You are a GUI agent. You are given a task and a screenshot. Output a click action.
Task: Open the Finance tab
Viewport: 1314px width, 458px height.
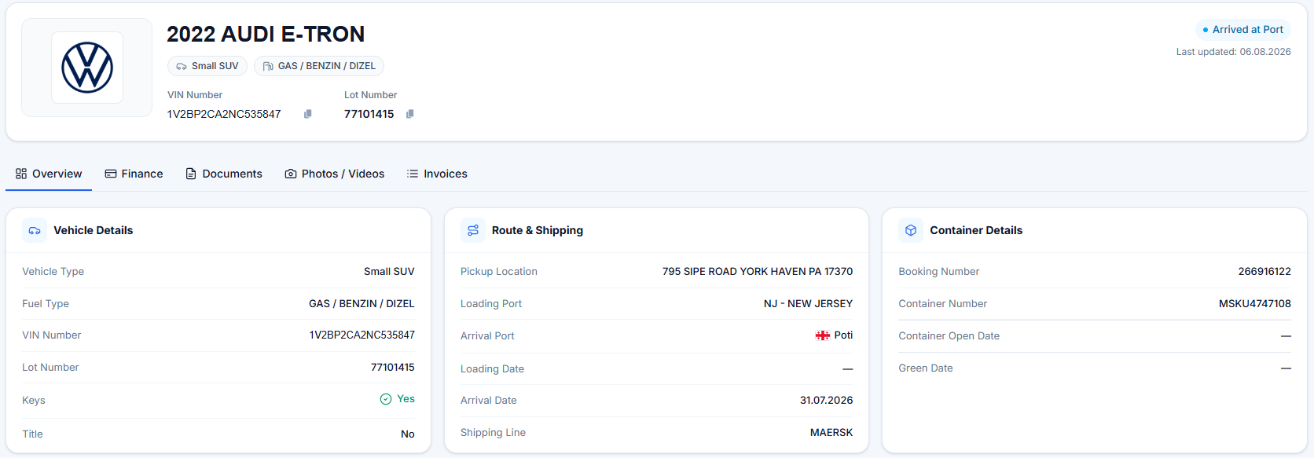134,174
